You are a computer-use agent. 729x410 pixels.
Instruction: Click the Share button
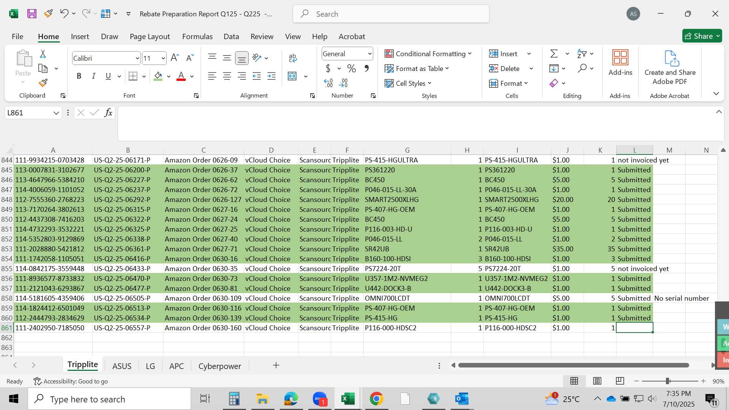(702, 36)
